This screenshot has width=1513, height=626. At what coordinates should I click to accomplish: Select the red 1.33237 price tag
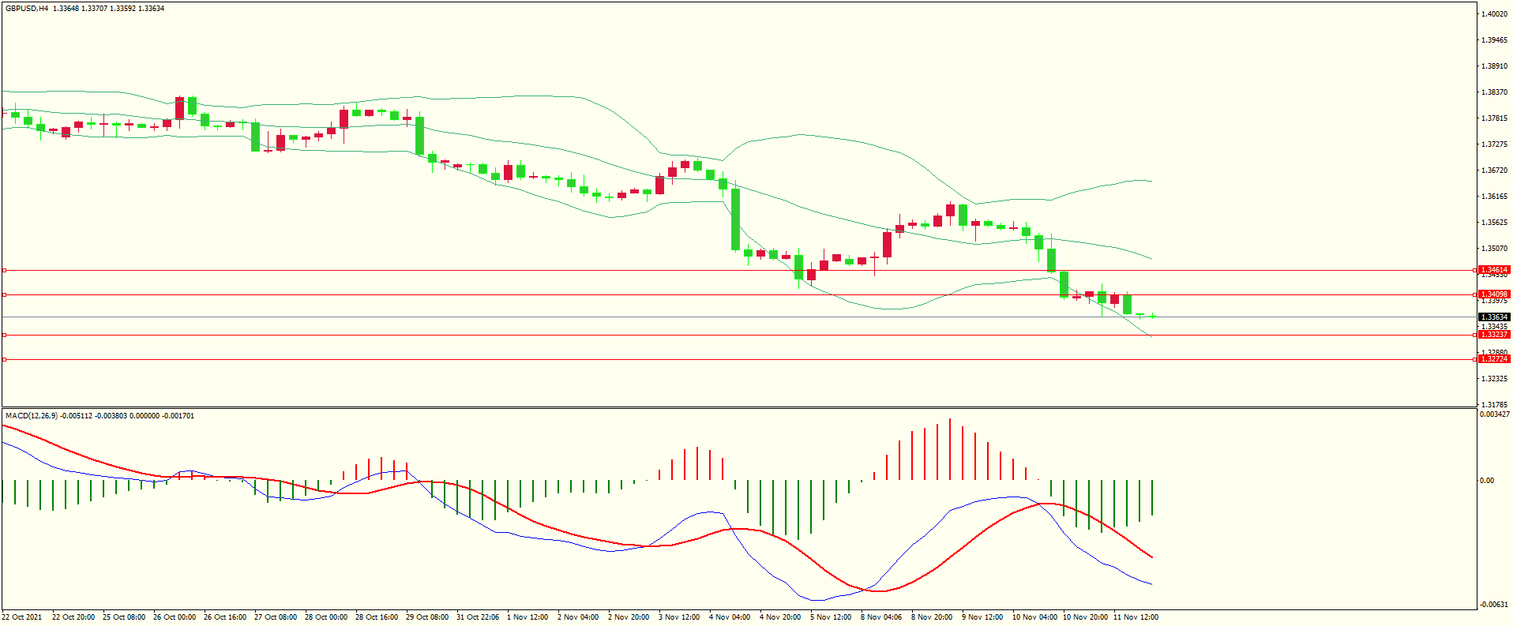coord(1493,335)
